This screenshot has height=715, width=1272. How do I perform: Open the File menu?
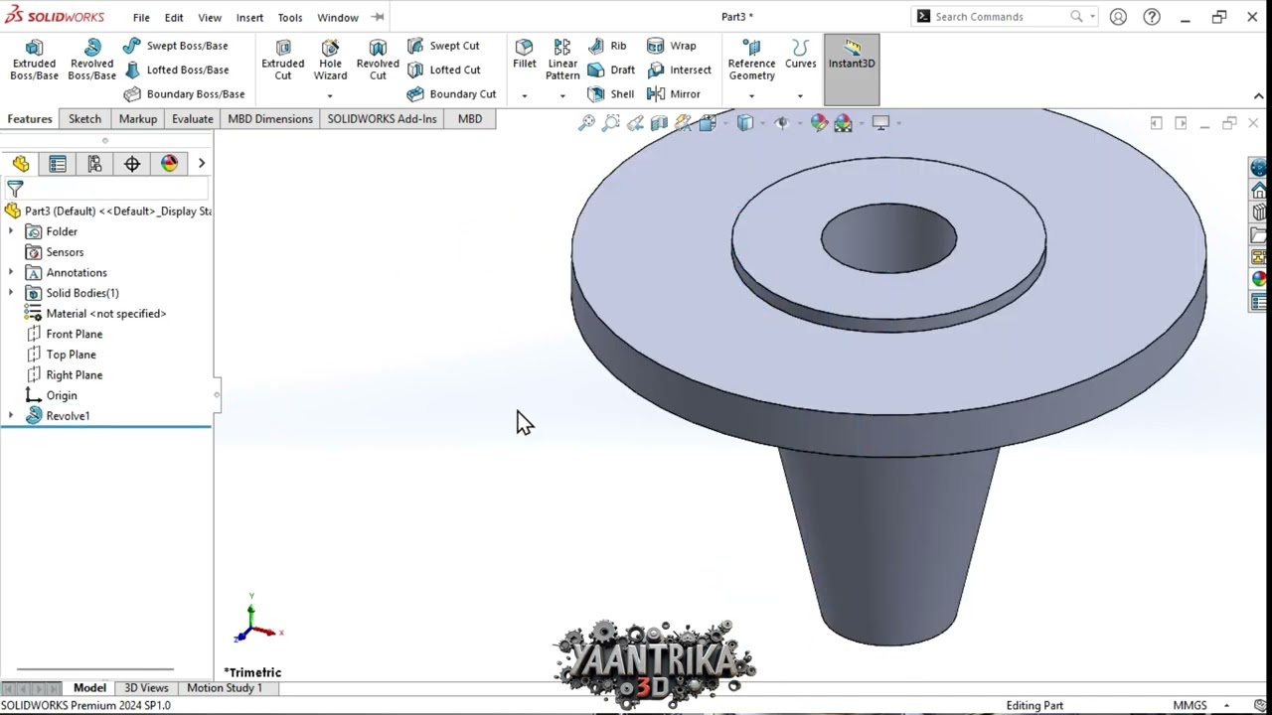coord(141,17)
